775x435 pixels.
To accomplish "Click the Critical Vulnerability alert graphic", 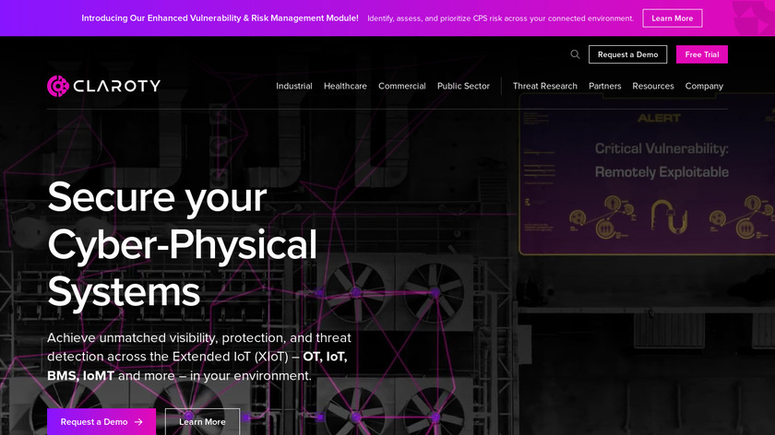I will (647, 174).
